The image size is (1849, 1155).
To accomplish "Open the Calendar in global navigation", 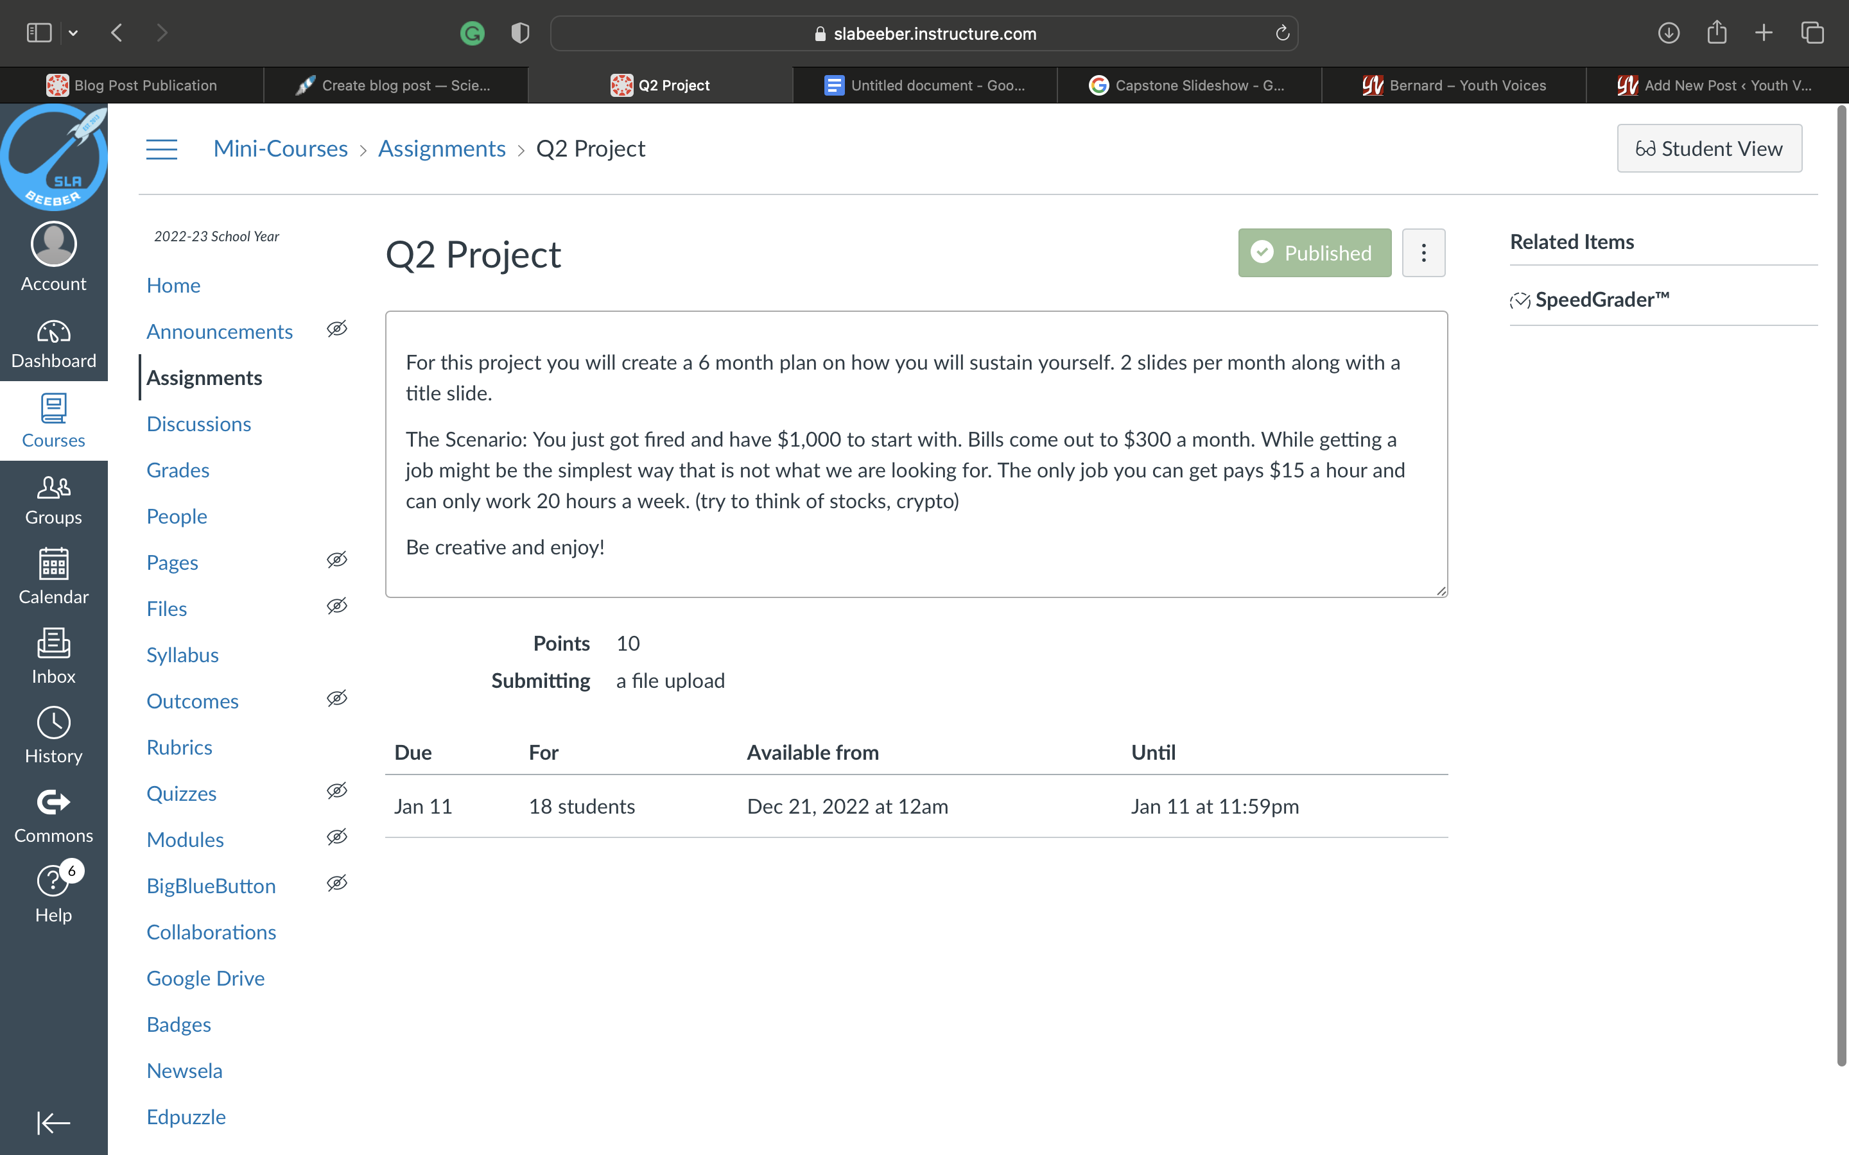I will [53, 577].
